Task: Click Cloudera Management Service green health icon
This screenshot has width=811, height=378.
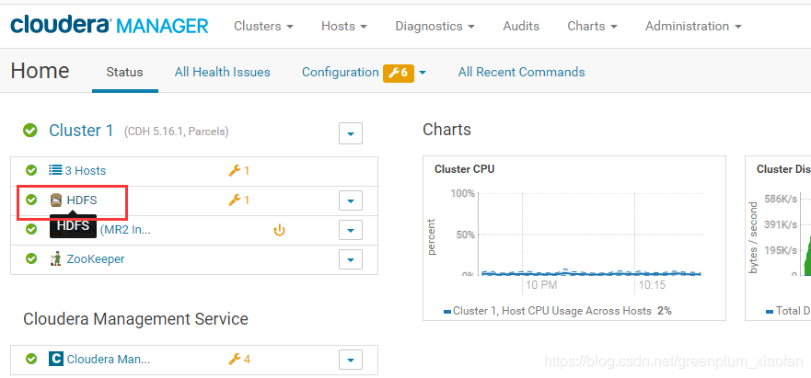Action: (x=31, y=358)
